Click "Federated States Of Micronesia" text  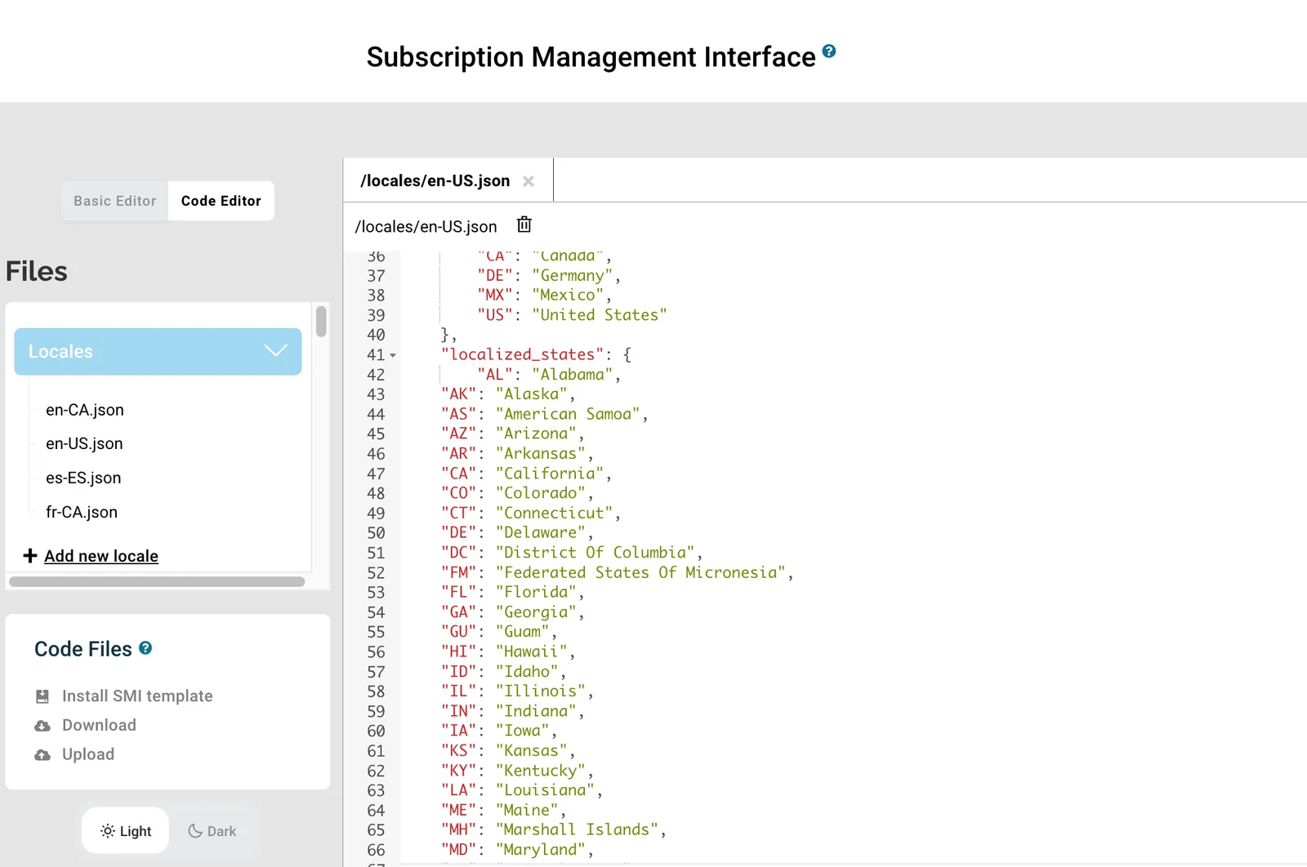click(x=641, y=572)
